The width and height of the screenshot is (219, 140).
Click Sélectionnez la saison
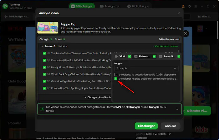pyautogui.click(x=166, y=46)
